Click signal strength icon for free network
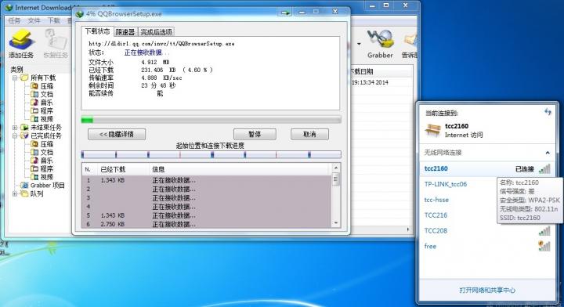Screen dimensions: 564x307 click(544, 246)
